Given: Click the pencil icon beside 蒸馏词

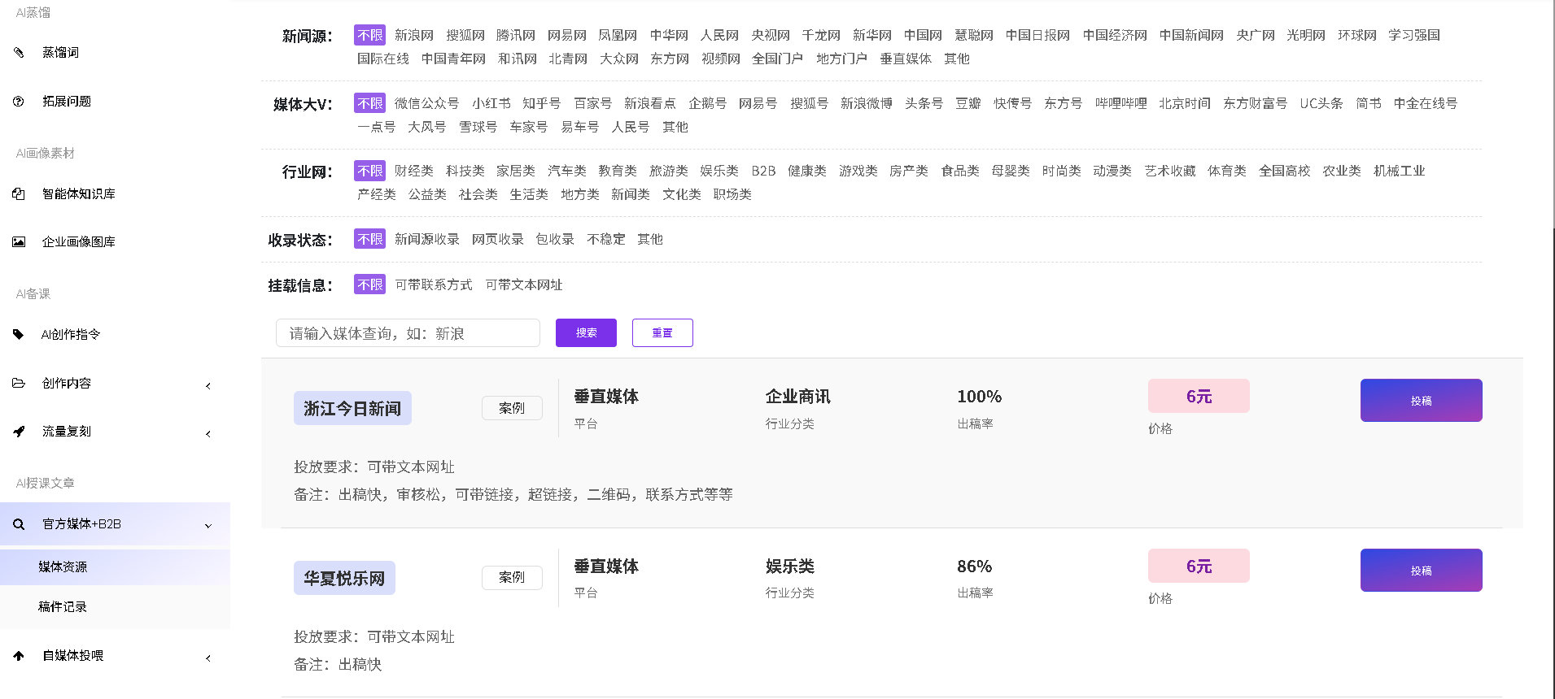Looking at the screenshot, I should click(19, 53).
